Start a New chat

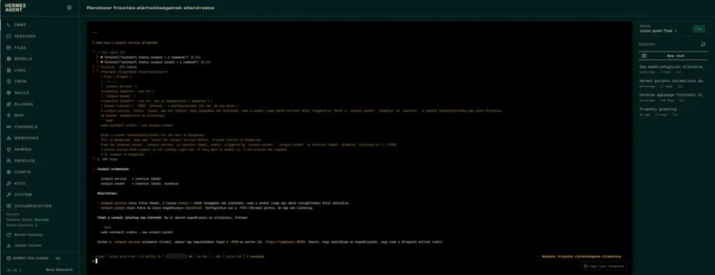point(672,56)
